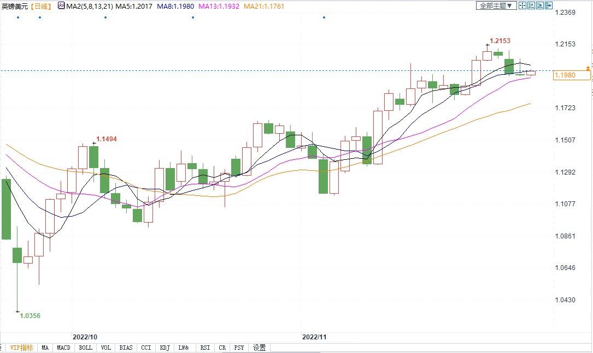Switch to the KDJ indicator tab

[x=165, y=348]
